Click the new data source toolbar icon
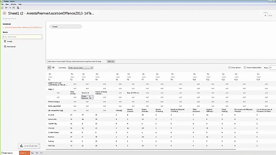The height and width of the screenshot is (155, 276). tap(18, 8)
